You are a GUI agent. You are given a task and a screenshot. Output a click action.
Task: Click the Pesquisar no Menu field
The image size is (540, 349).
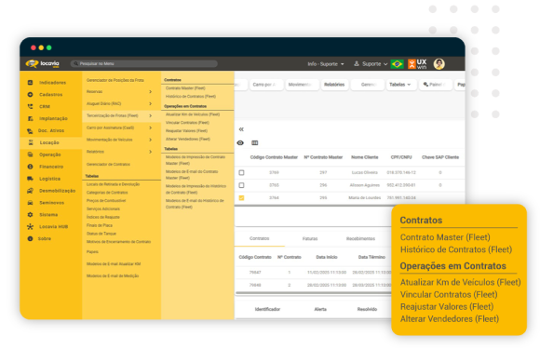(x=144, y=63)
